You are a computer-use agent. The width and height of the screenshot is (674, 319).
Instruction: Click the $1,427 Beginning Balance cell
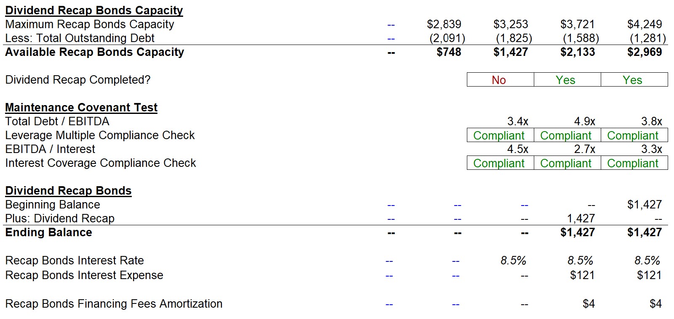pos(644,205)
